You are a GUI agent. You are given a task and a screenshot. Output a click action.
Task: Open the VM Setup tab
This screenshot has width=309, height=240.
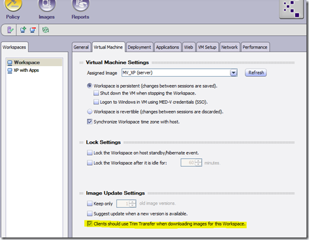click(207, 47)
